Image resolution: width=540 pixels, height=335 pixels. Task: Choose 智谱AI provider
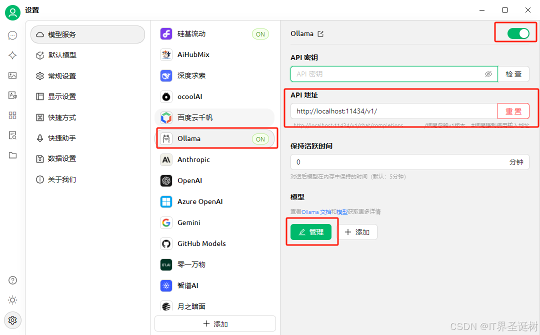(215, 286)
